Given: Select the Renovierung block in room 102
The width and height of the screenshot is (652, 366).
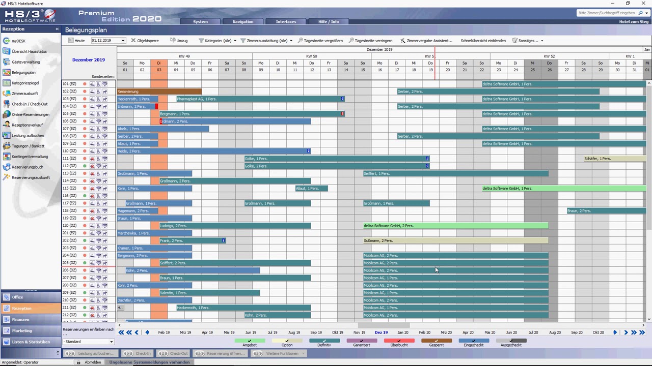Looking at the screenshot, I should [x=159, y=91].
